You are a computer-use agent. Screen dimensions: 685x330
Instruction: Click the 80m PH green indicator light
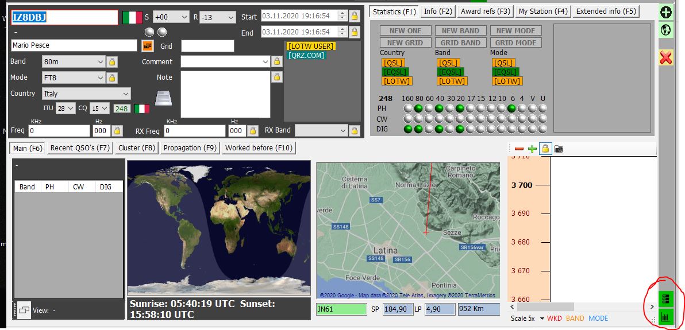pos(418,108)
